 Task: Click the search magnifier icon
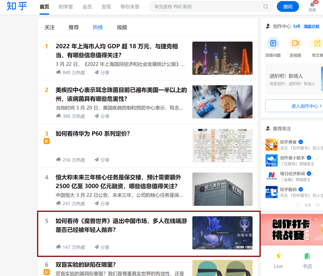point(266,7)
